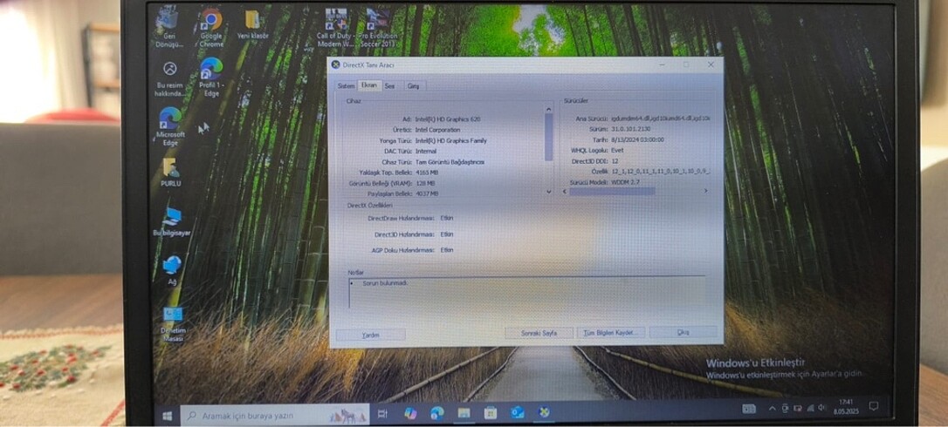Click the Direct3D Hızlandırması Etkin value

[447, 234]
